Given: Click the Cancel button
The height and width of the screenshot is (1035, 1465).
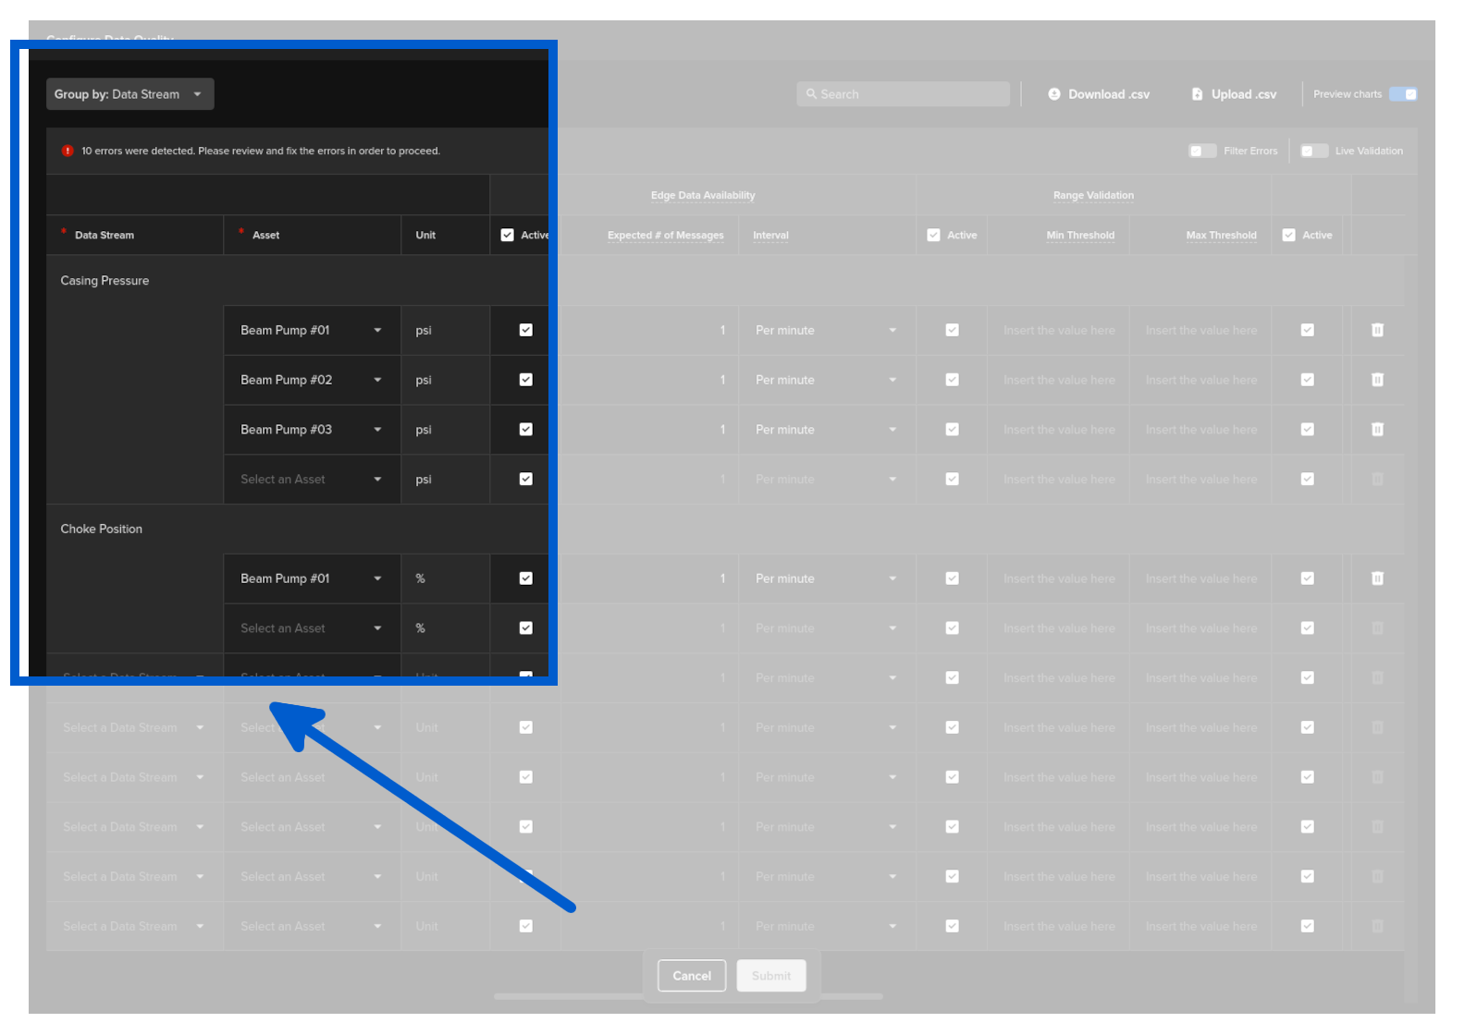Looking at the screenshot, I should coord(691,976).
